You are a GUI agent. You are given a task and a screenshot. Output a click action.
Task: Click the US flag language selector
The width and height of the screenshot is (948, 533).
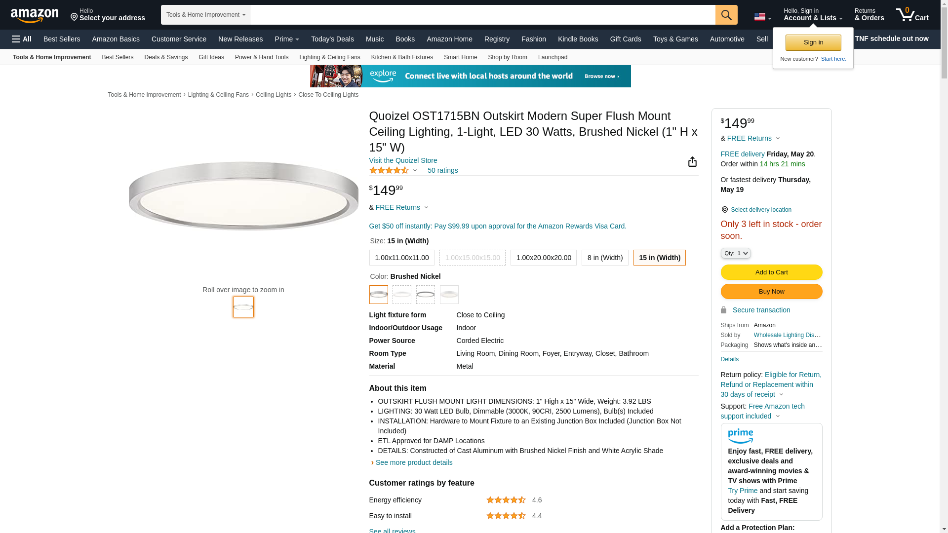click(x=762, y=17)
